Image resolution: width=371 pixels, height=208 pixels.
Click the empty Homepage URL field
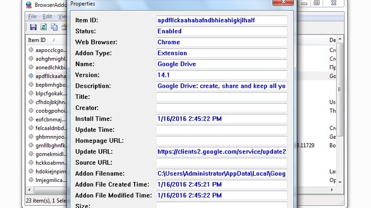[222, 141]
